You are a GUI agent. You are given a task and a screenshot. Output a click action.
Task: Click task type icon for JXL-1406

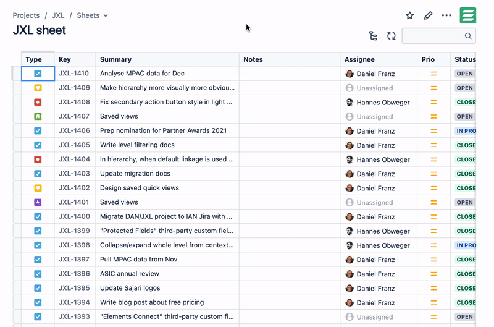(x=38, y=130)
